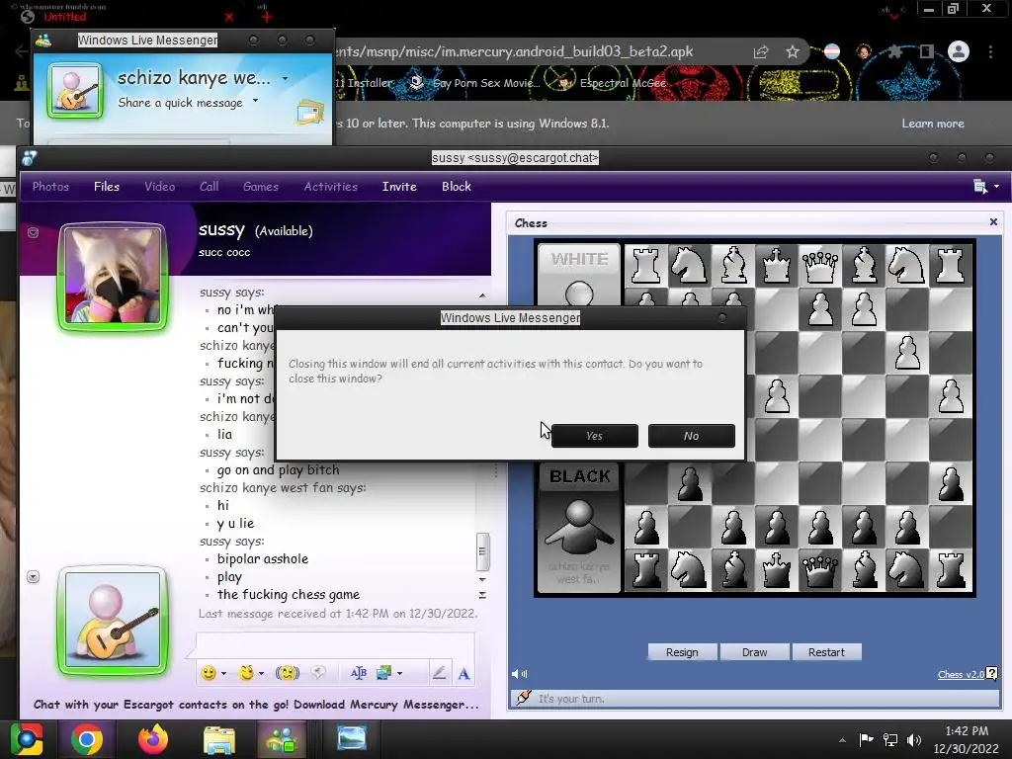Viewport: 1012px width, 759px height.
Task: Change the font with AB icon
Action: pos(358,673)
